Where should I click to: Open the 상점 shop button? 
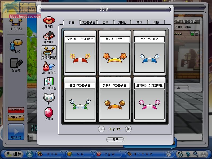click(79, 154)
